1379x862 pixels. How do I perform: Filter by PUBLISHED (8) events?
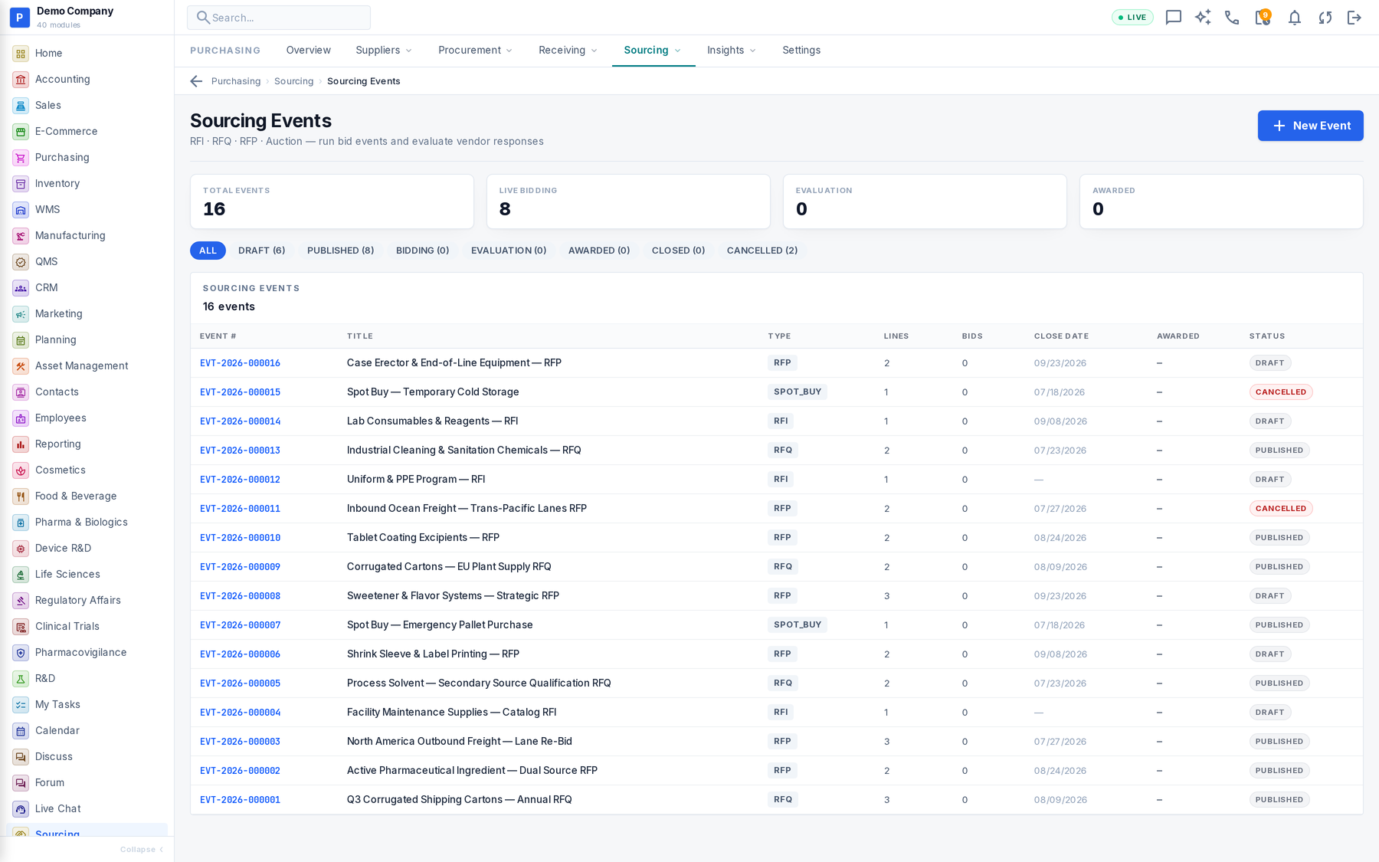(340, 251)
